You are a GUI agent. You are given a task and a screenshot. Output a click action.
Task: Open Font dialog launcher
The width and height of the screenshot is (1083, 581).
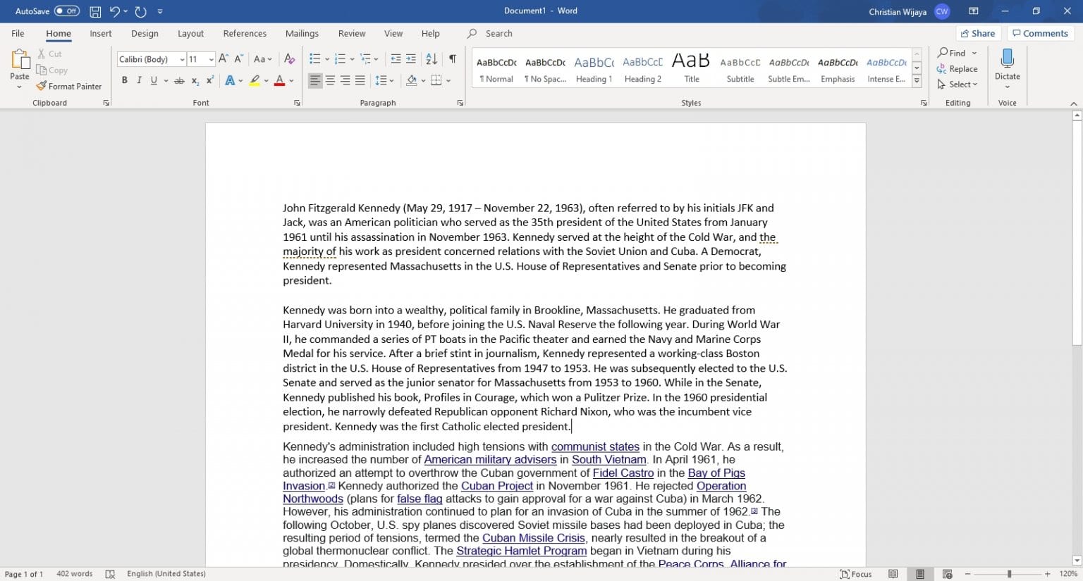coord(297,103)
